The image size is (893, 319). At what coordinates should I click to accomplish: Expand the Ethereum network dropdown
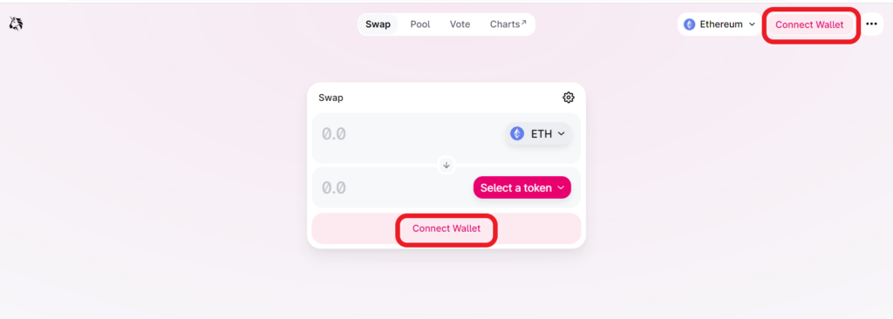click(719, 24)
